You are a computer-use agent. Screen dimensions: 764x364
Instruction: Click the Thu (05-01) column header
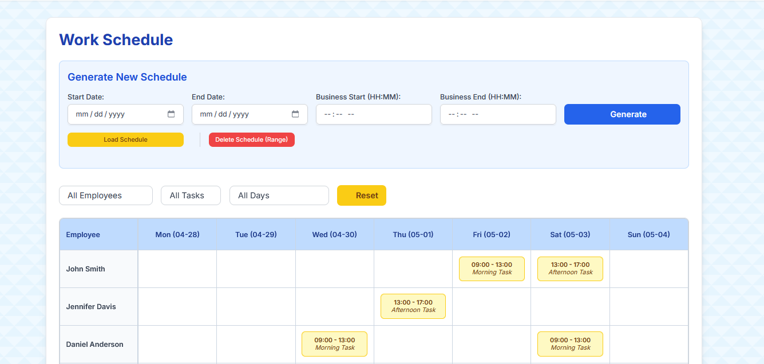pyautogui.click(x=413, y=234)
